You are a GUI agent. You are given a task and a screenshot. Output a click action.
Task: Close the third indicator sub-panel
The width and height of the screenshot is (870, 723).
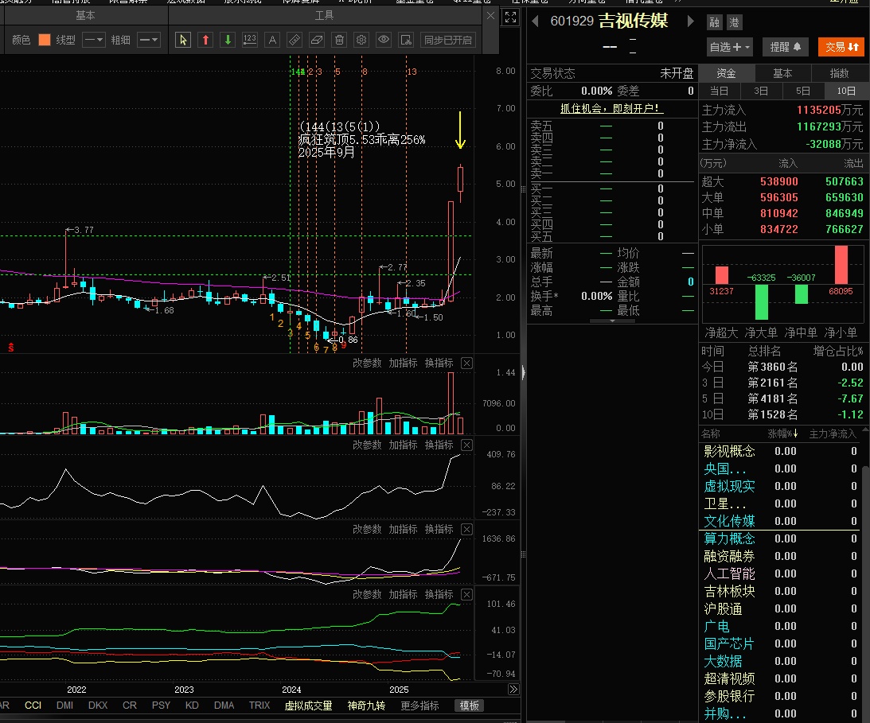tap(467, 530)
